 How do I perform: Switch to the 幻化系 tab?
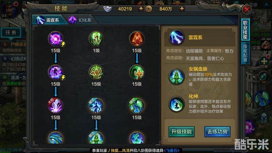tap(81, 20)
